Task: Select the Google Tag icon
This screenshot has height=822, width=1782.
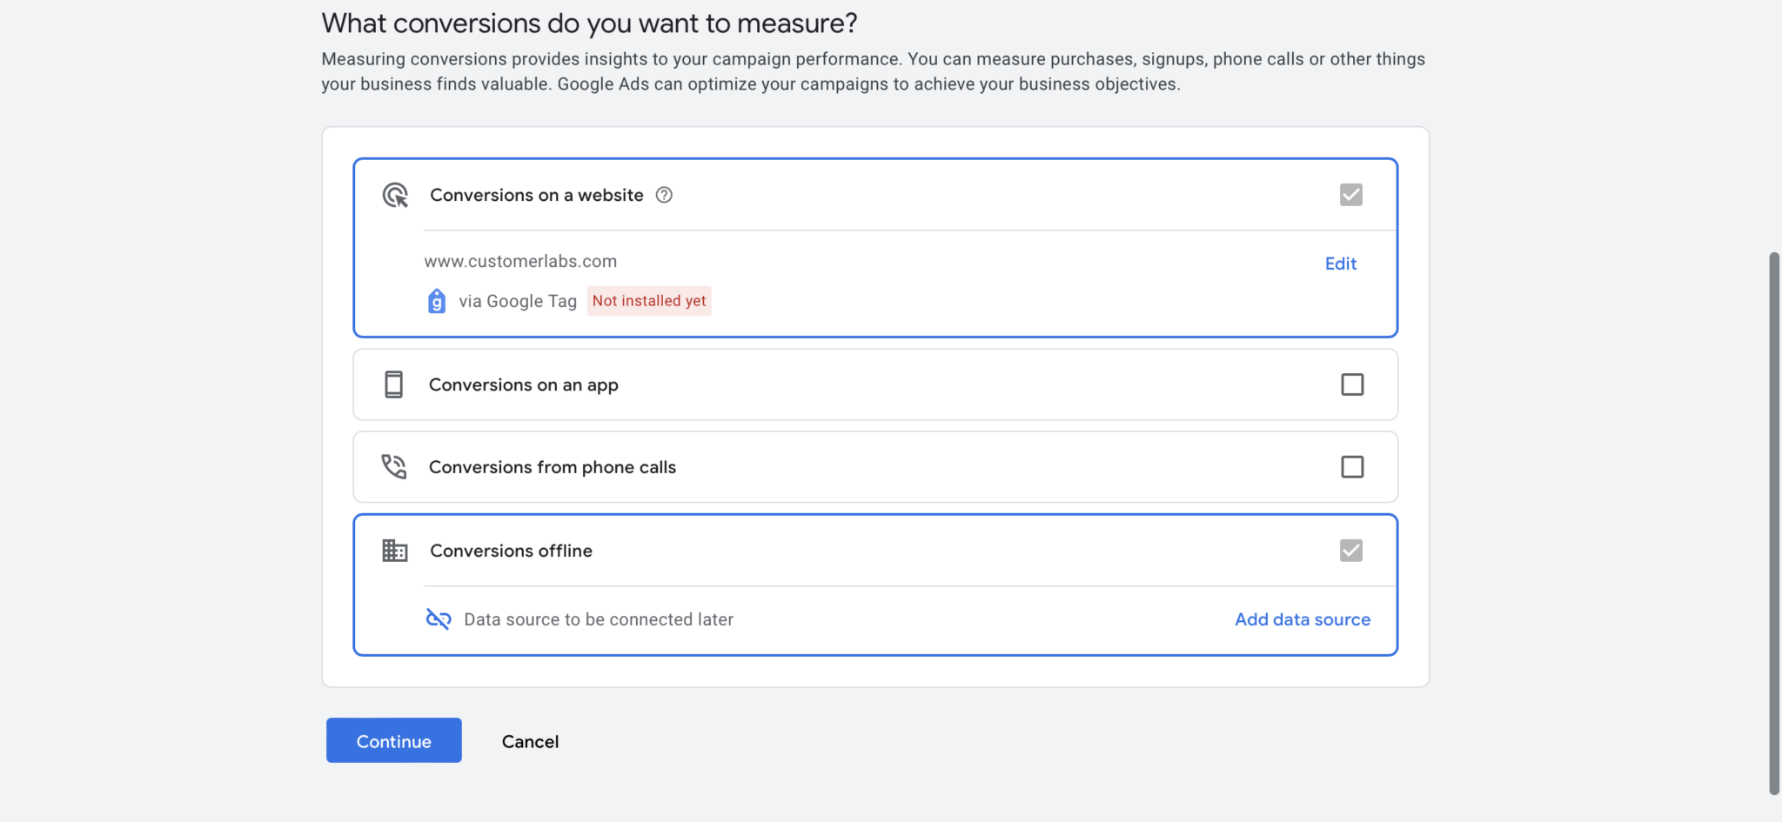Action: click(437, 300)
